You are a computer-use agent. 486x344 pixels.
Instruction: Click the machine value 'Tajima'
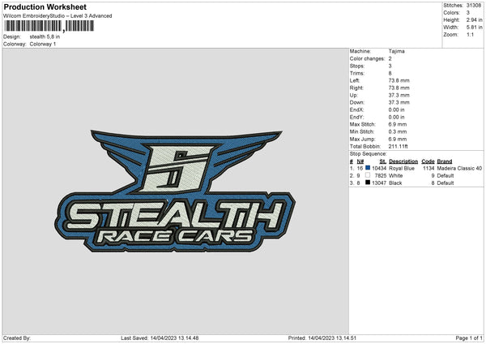tap(396, 51)
